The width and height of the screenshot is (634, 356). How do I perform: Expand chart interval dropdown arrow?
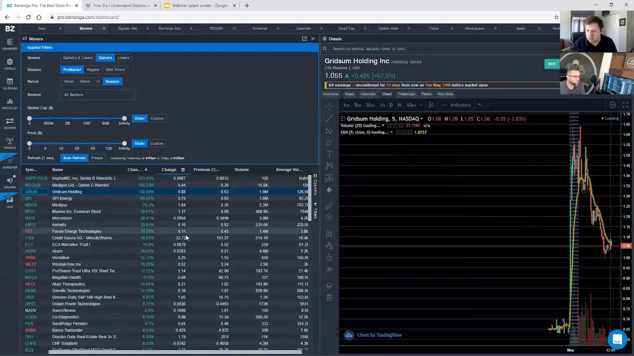click(421, 105)
